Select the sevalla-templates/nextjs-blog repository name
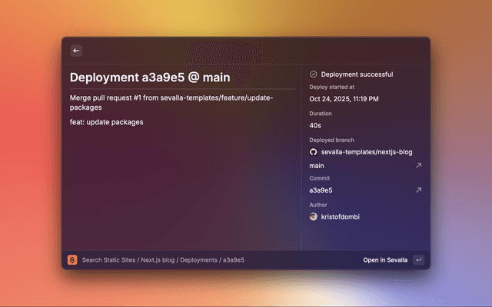This screenshot has height=307, width=492. pos(361,152)
